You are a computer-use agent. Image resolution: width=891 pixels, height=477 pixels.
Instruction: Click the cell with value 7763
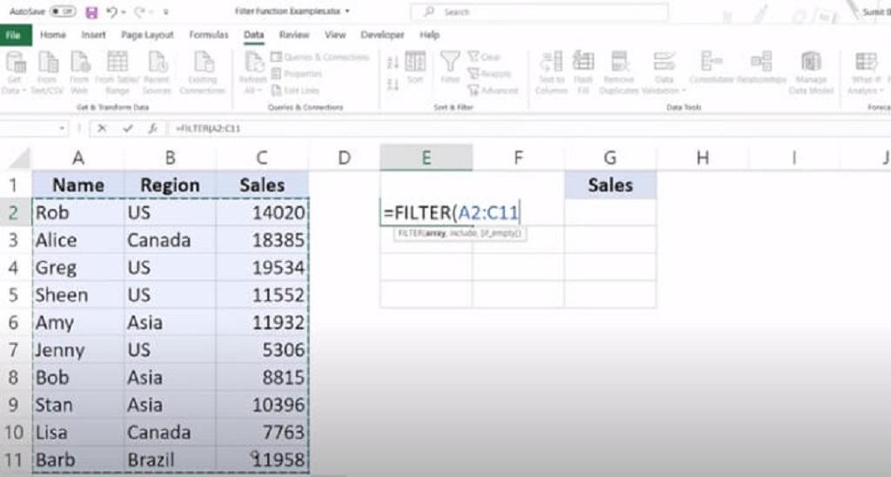pos(262,432)
